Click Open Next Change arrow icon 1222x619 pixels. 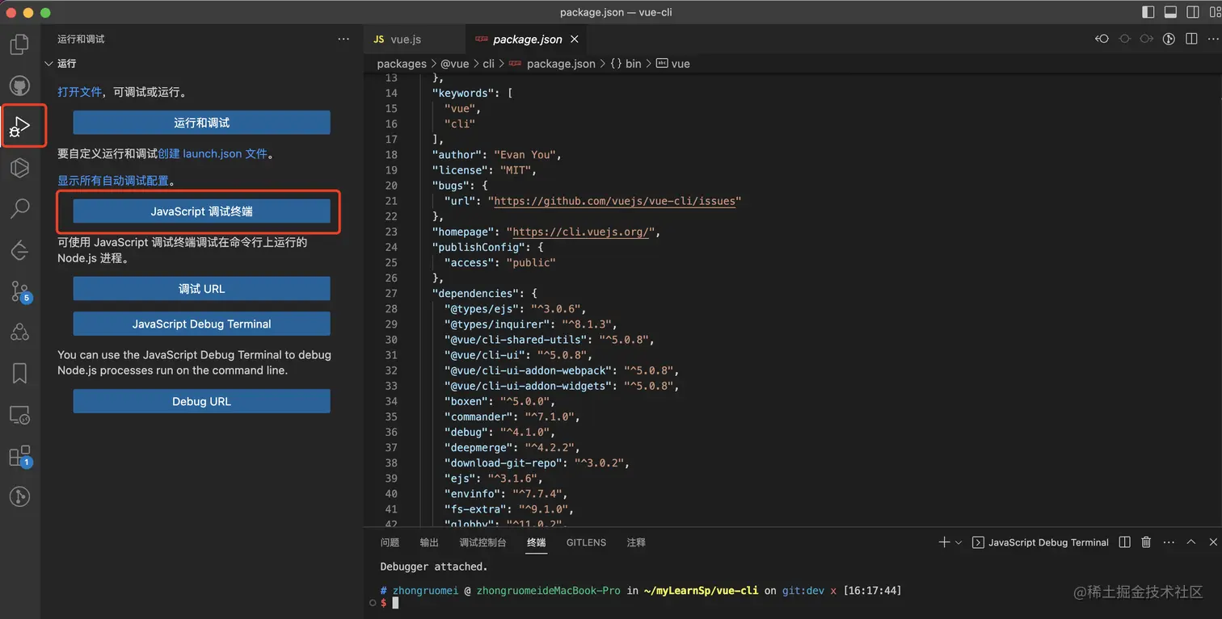(1146, 39)
